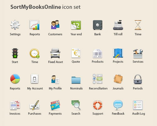The image size is (157, 126).
Task: Open the pie chart Reports icon
Action: coord(15,79)
